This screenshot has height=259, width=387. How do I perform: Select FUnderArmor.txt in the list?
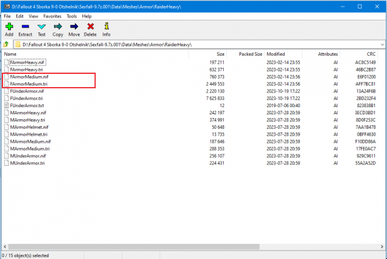pyautogui.click(x=28, y=105)
